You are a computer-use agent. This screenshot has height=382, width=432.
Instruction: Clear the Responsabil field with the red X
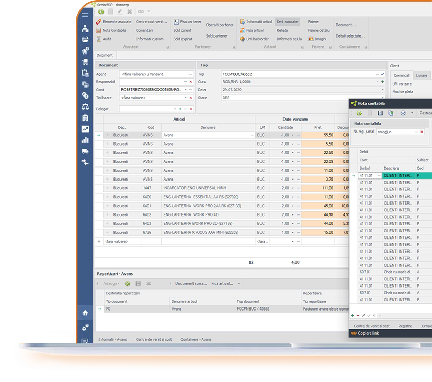[191, 82]
